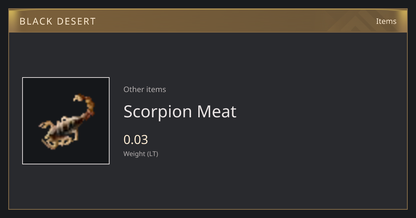The height and width of the screenshot is (218, 416).
Task: Select the 0.03 weight value
Action: [x=136, y=139]
